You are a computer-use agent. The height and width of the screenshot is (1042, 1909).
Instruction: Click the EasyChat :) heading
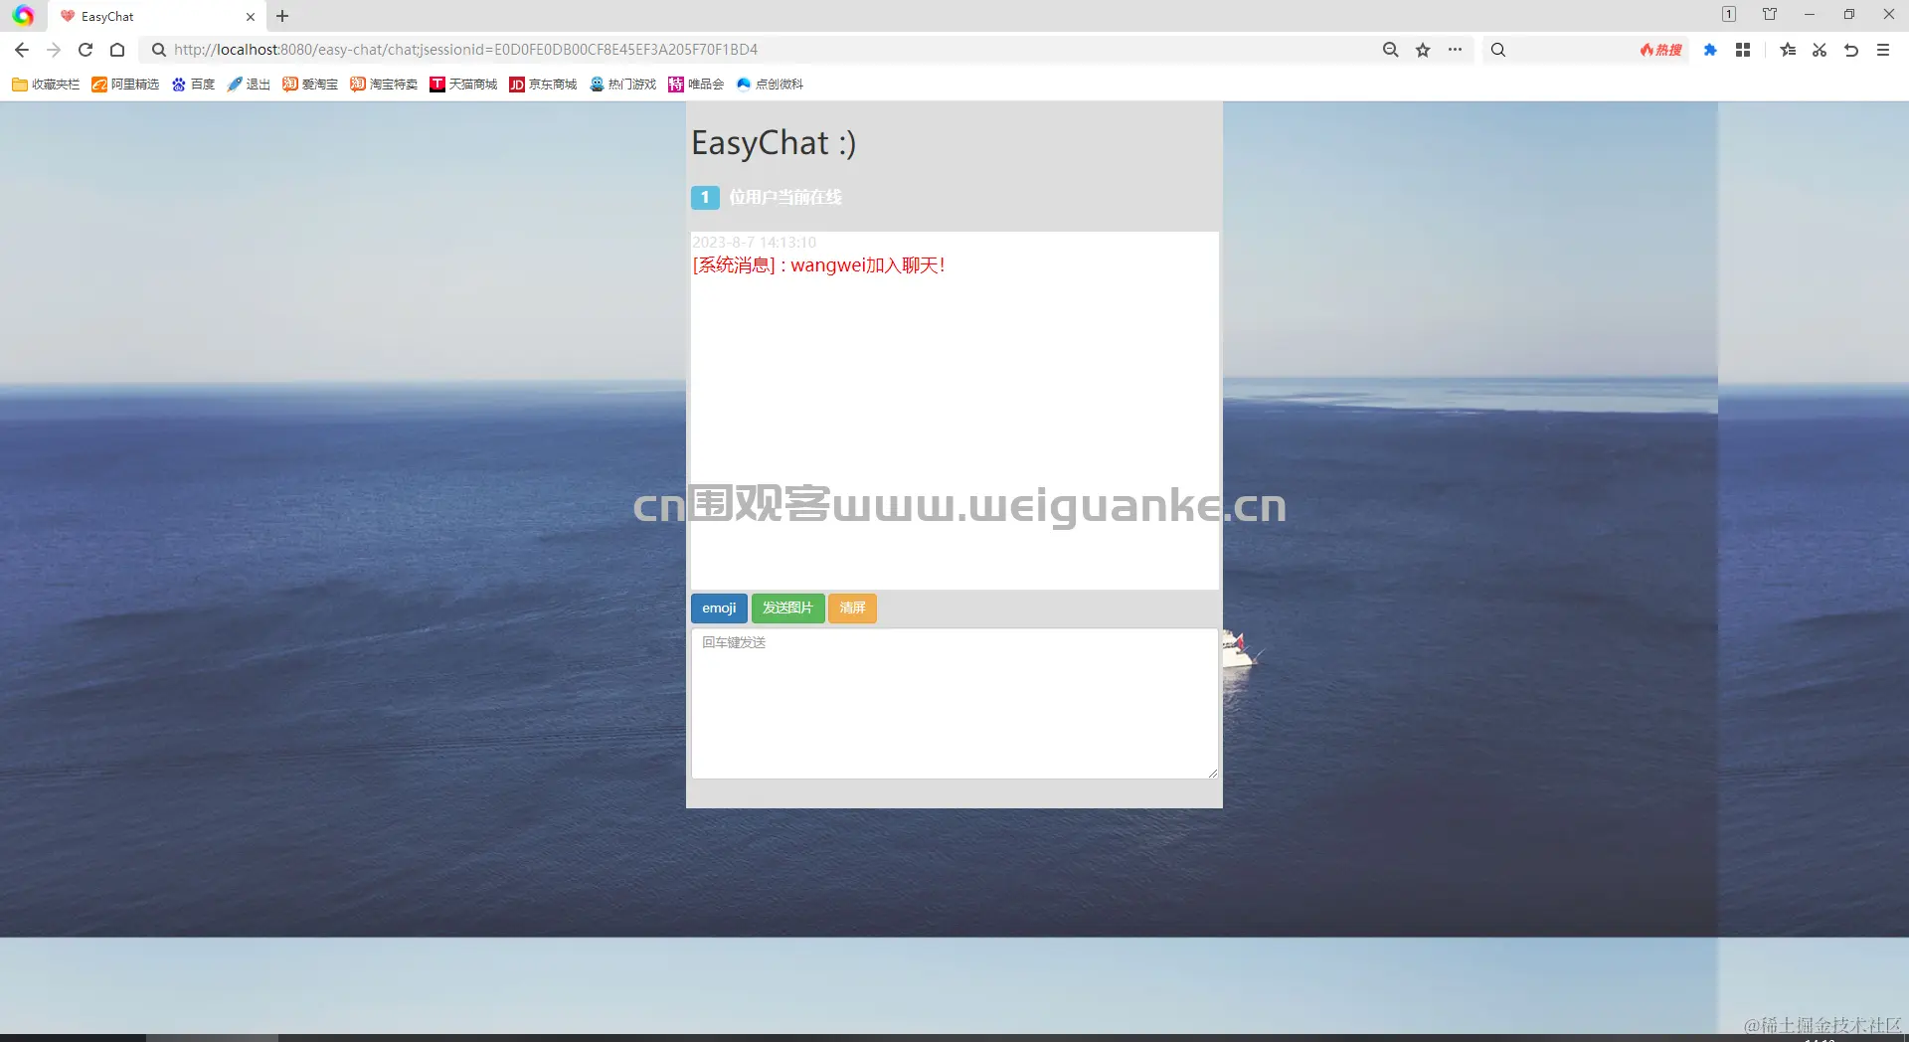[x=774, y=143]
